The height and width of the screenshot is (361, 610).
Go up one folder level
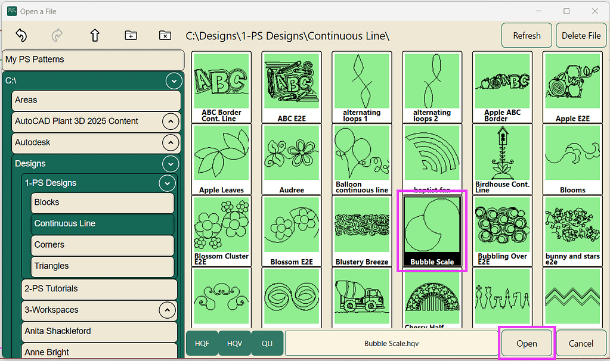(94, 36)
